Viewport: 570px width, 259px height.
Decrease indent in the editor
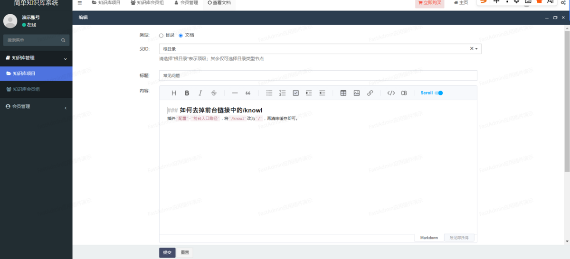(322, 93)
